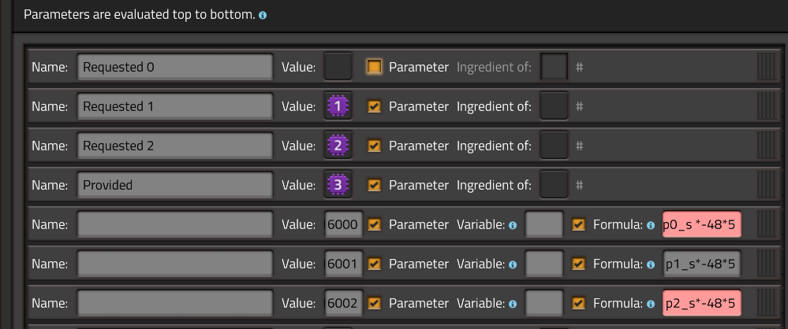Viewport: 788px width, 329px height.
Task: Click the Variable info icon in 6000 row
Action: click(x=513, y=225)
